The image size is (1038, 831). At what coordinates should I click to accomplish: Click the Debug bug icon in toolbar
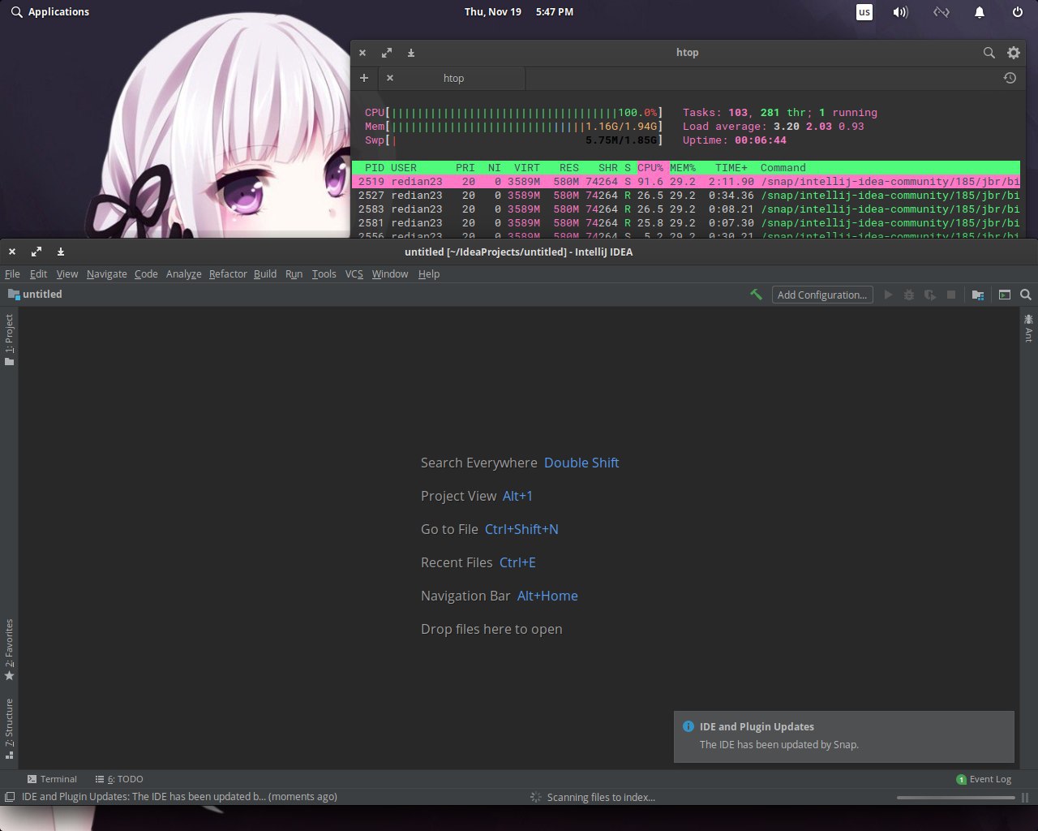(909, 295)
